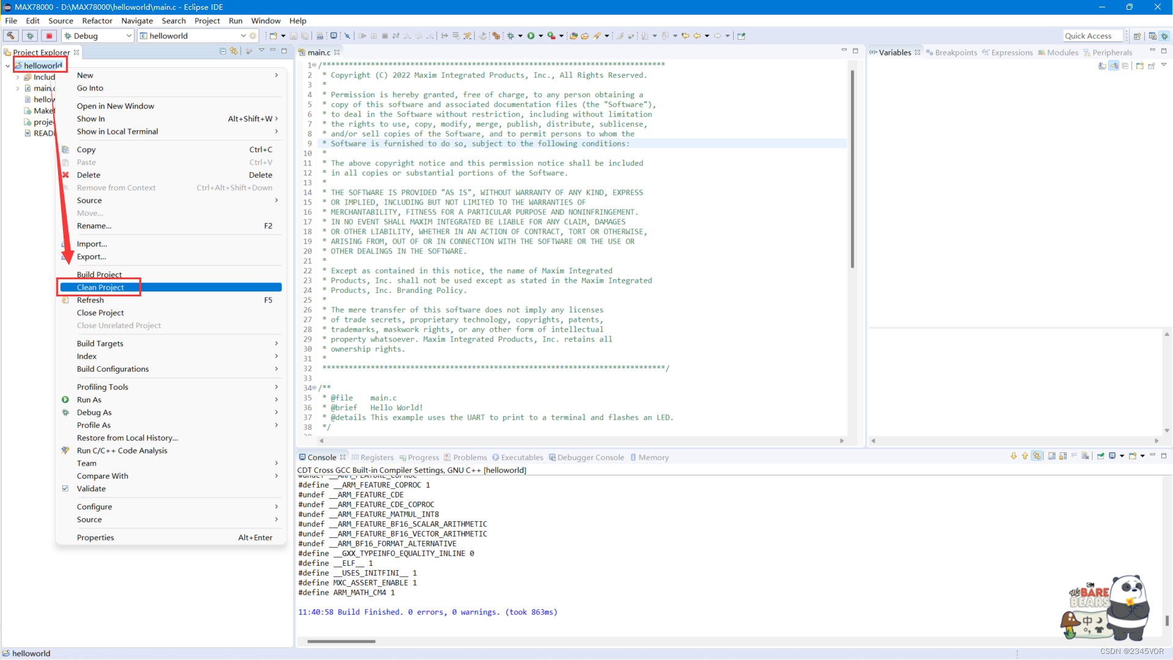Open the Debug perspective icon
Viewport: 1173px width, 660px height.
click(x=1164, y=36)
